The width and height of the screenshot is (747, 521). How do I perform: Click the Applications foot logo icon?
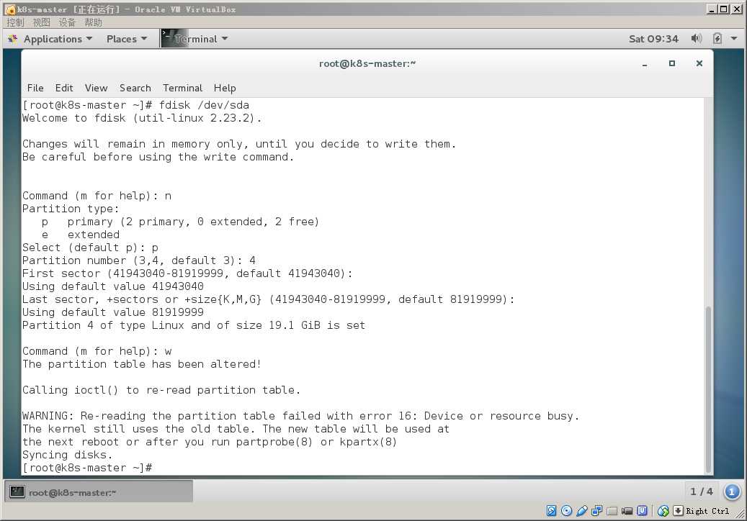click(13, 39)
